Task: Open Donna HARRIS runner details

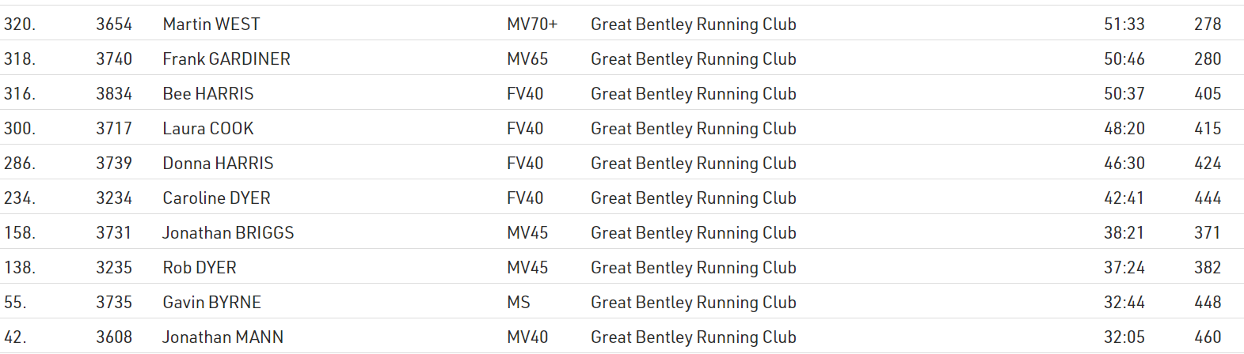Action: [218, 164]
